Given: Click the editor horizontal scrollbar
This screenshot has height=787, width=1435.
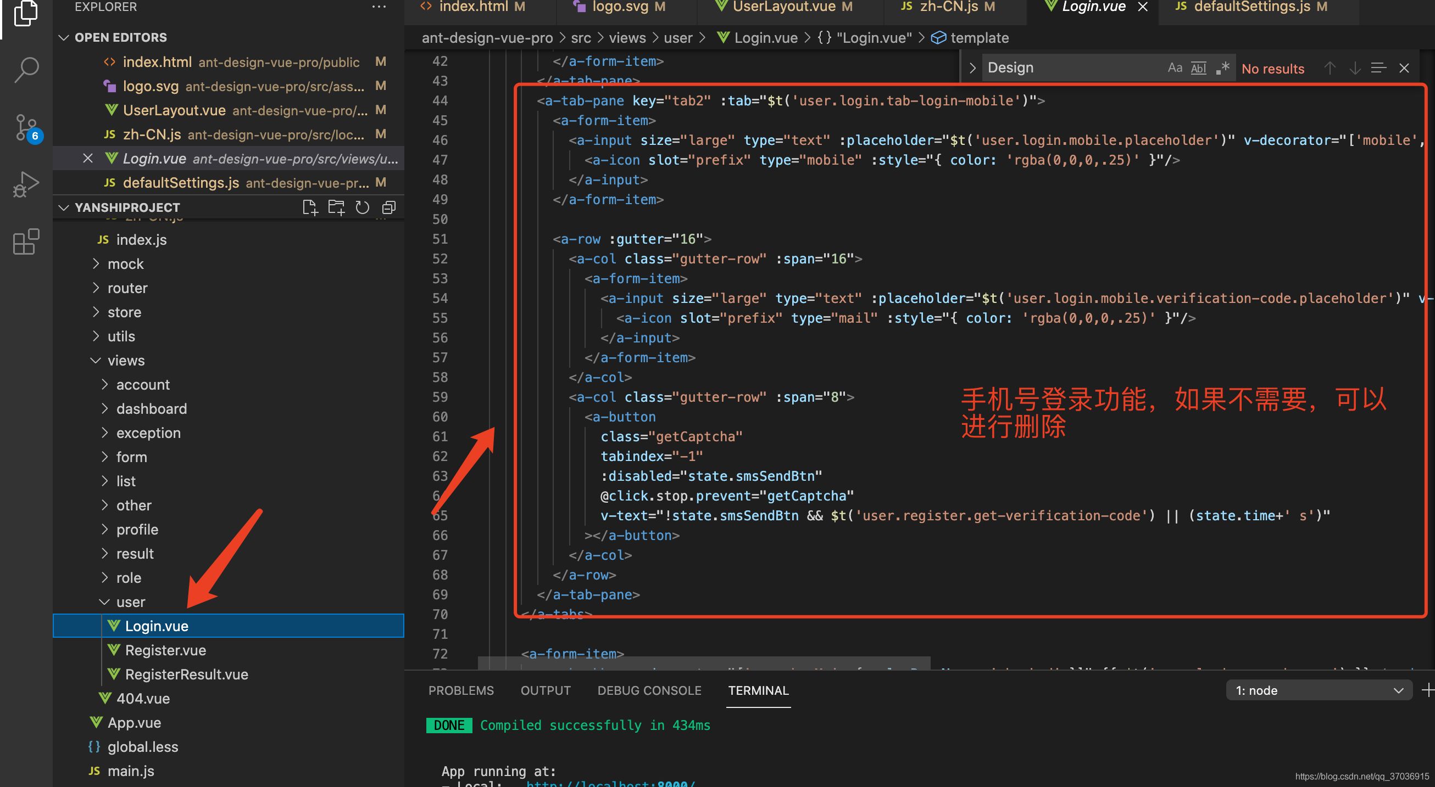Looking at the screenshot, I should pos(704,664).
